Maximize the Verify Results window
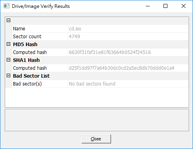Viewport: 193px width, 149px height. (165, 6)
